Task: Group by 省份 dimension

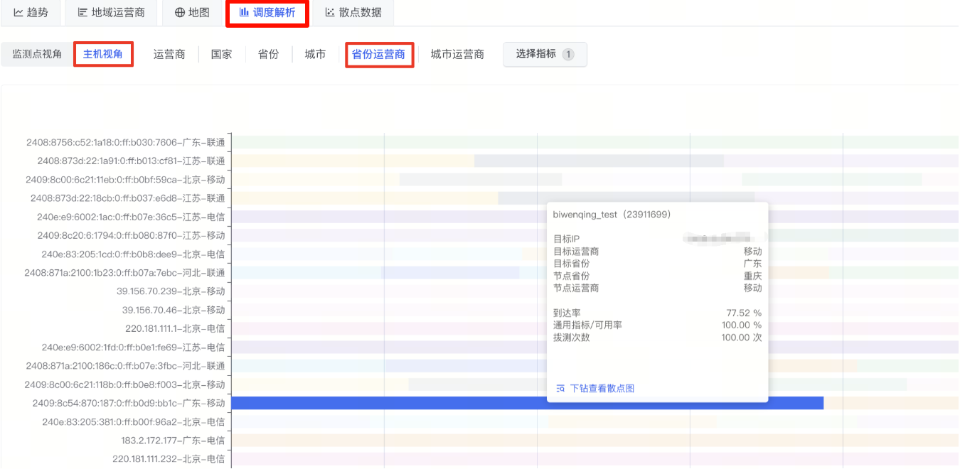Action: pos(268,54)
